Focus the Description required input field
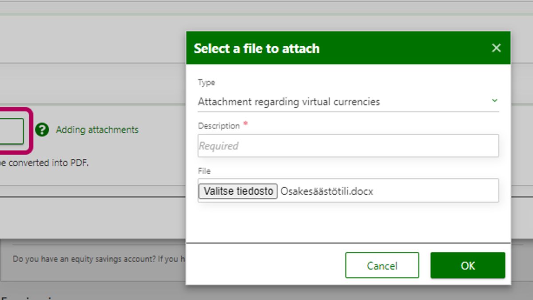Viewport: 533px width, 300px height. (x=348, y=146)
